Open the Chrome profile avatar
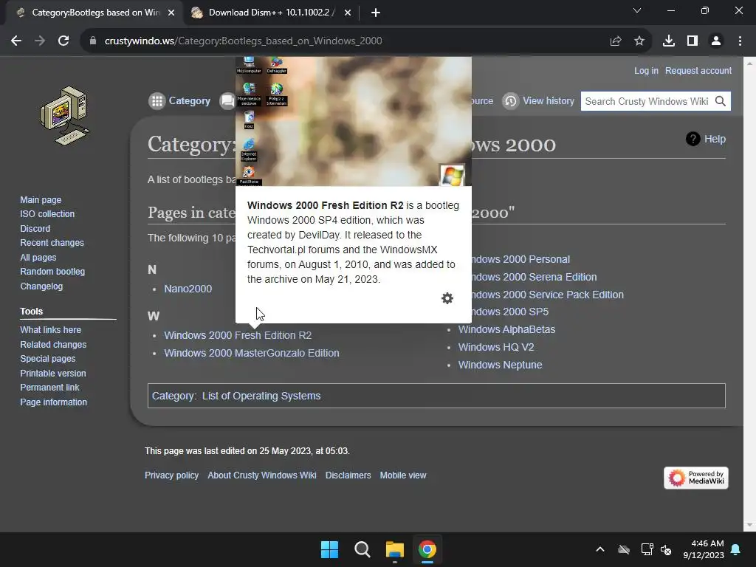 [x=716, y=41]
